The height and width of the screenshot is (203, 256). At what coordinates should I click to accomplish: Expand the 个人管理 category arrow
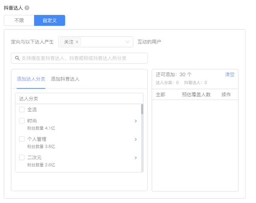pos(136,139)
